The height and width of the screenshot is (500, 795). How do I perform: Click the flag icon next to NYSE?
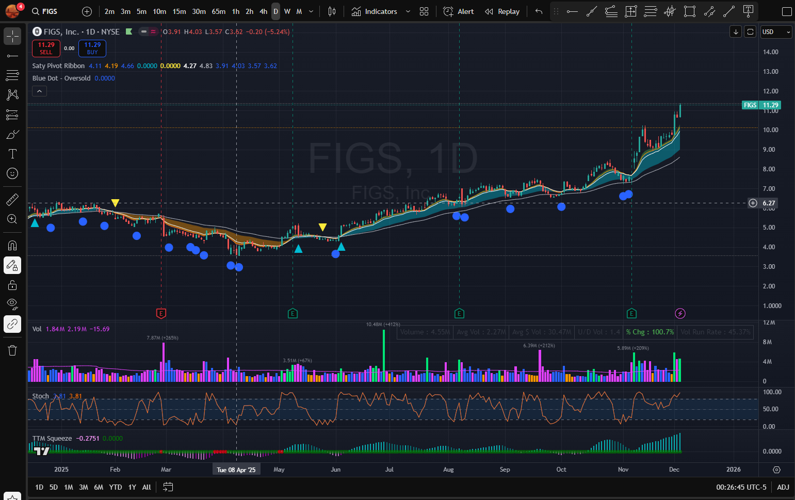(129, 32)
